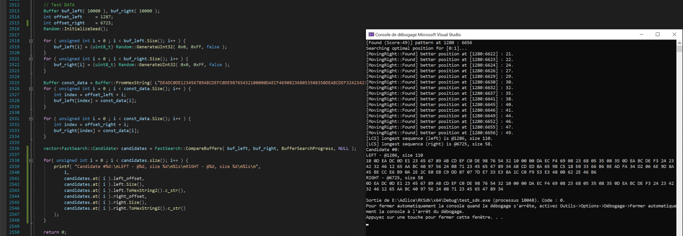This screenshot has width=683, height=236.
Task: Collapse the candidates for loop at line 2538
Action: click(30, 161)
